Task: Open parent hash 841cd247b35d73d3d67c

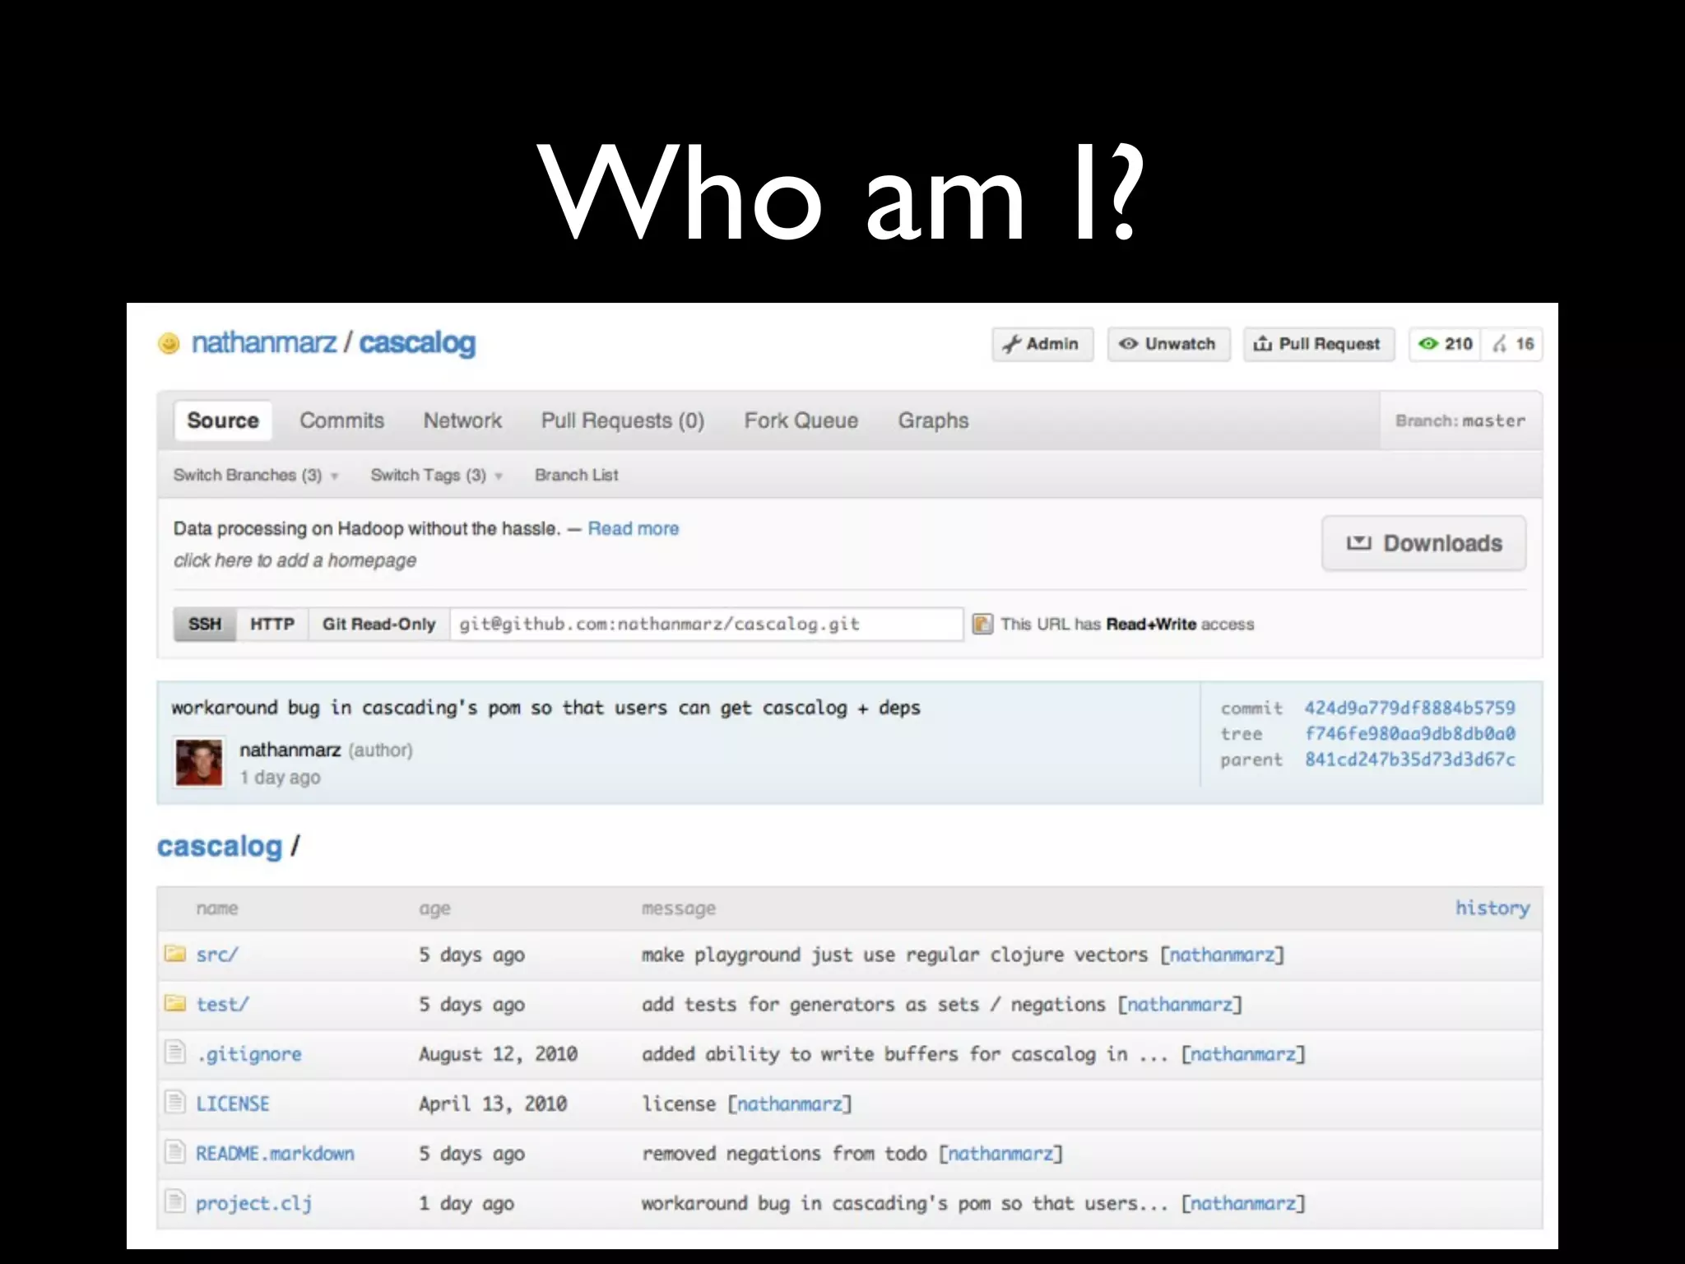Action: coord(1409,759)
